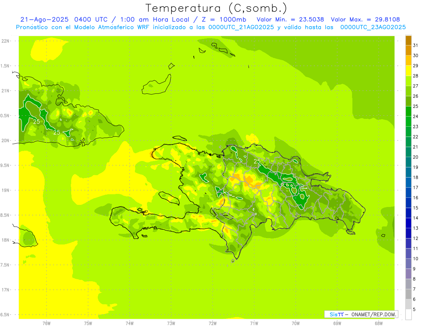Click the '74W' longitude label
The width and height of the screenshot is (425, 328).
coord(130,323)
